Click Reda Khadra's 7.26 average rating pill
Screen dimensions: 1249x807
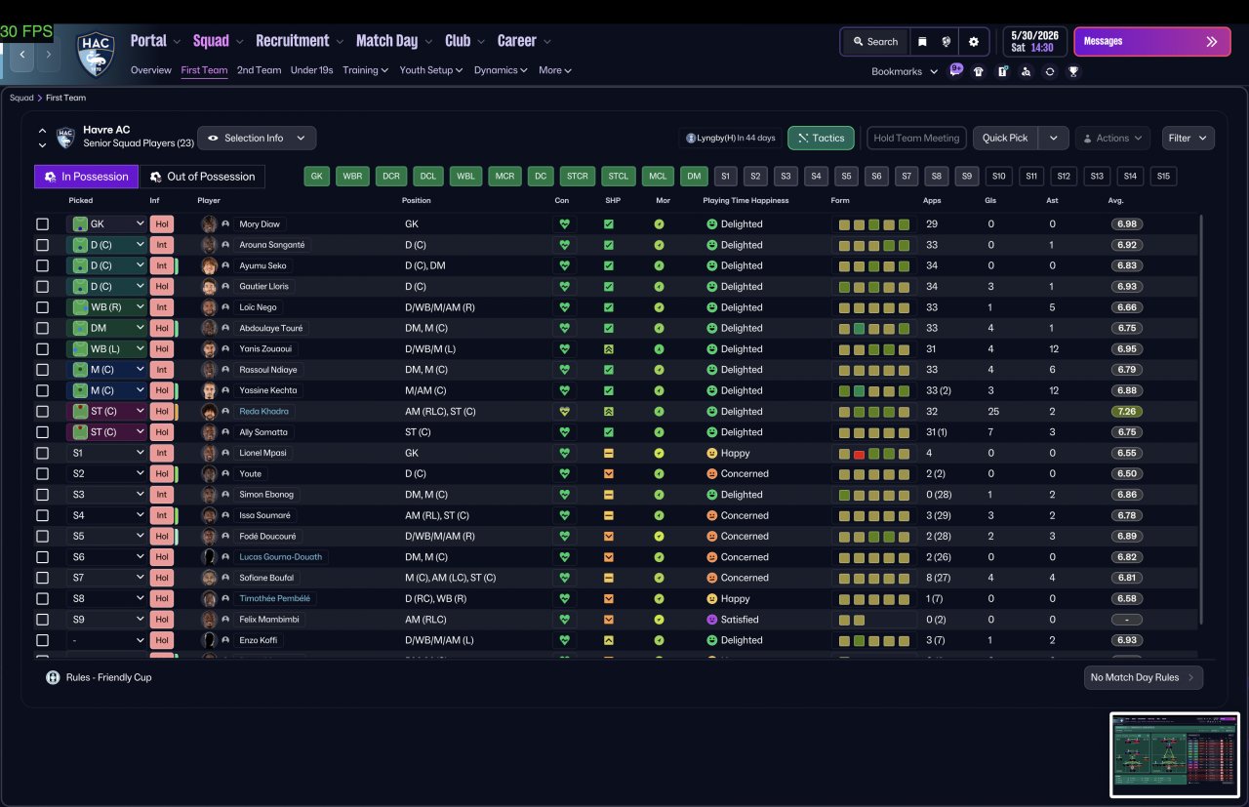point(1127,412)
